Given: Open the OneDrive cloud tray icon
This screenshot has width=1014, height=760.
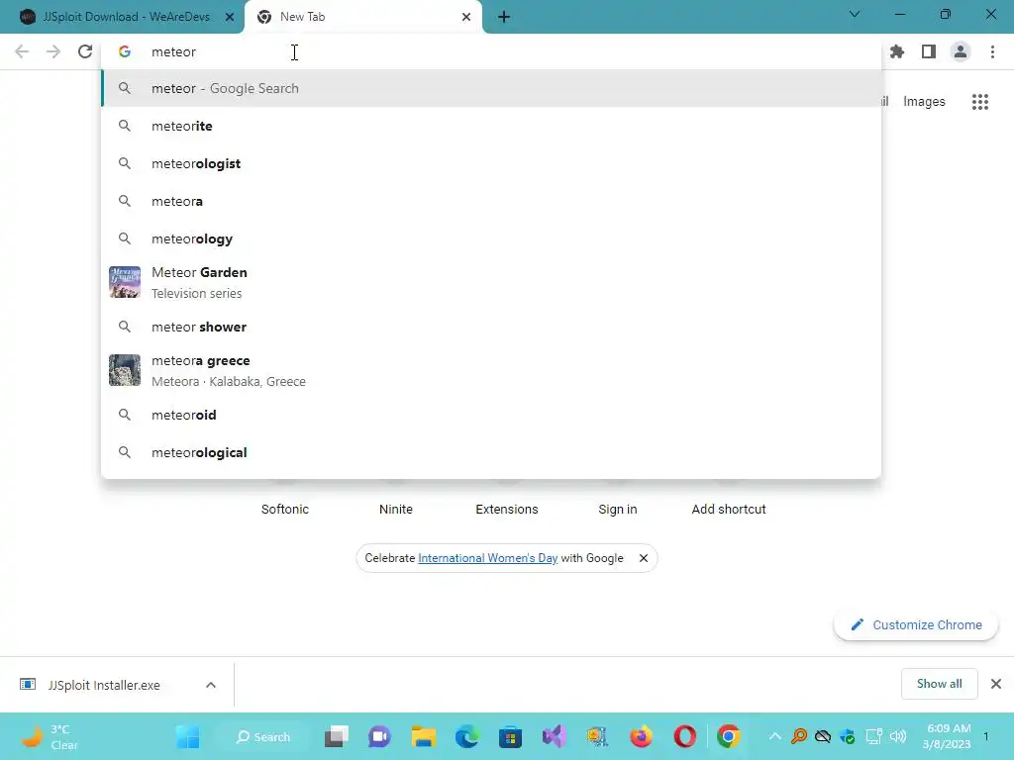Looking at the screenshot, I should 823,736.
